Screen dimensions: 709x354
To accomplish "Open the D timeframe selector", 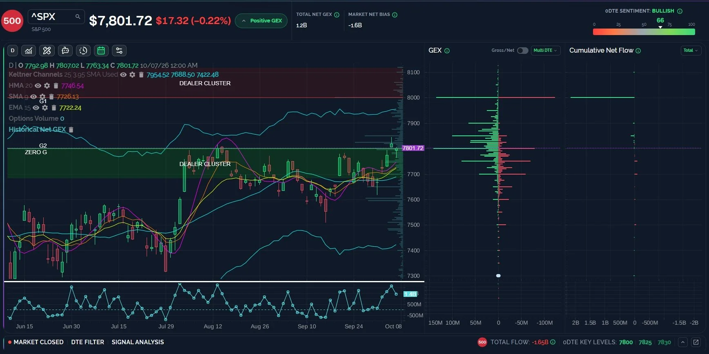I will tap(13, 51).
